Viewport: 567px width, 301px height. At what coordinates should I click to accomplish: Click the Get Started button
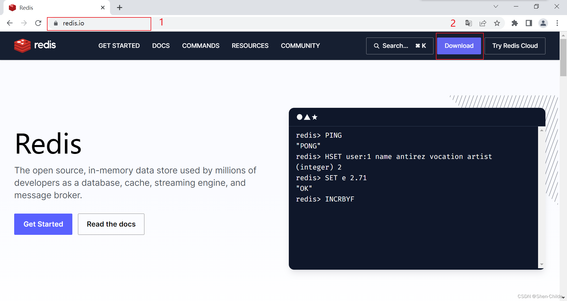[x=43, y=224]
